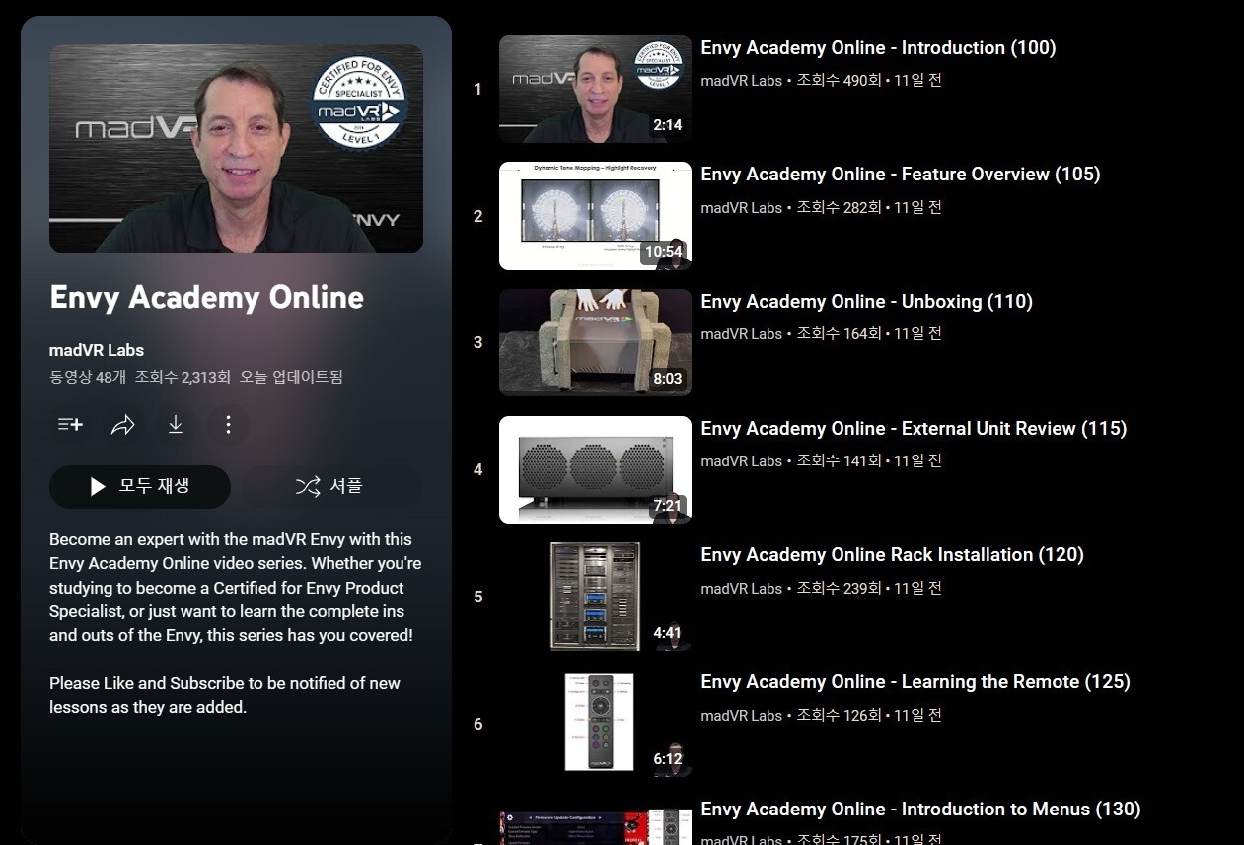This screenshot has height=845, width=1244.
Task: Select the 'Please Like and Subscribe' paragraph
Action: tap(225, 695)
